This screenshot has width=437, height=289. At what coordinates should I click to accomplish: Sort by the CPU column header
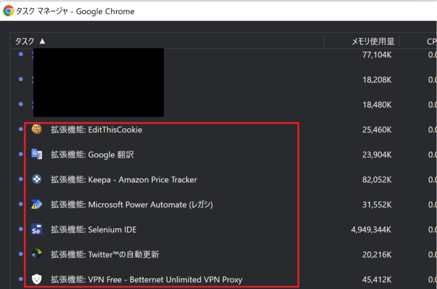[x=432, y=41]
